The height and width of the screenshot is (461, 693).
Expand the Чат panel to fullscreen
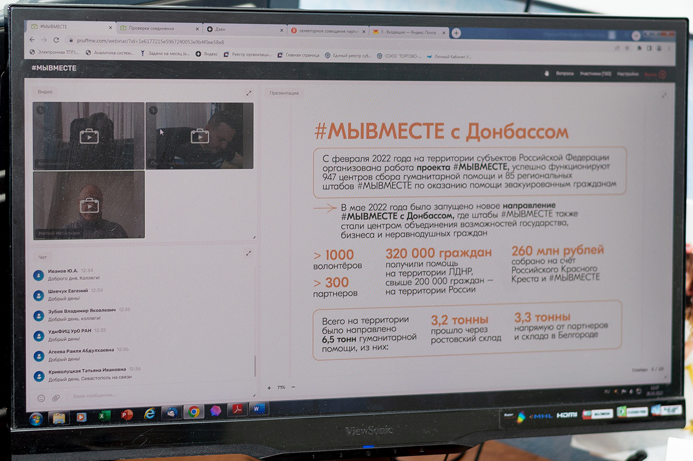[248, 253]
